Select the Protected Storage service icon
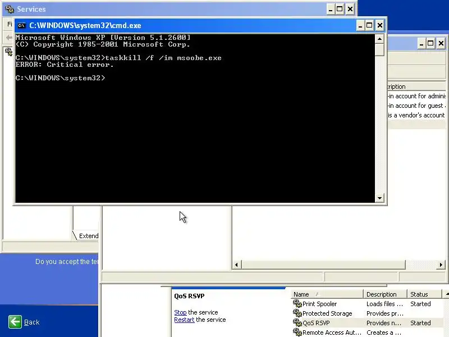449x337 pixels. click(297, 313)
